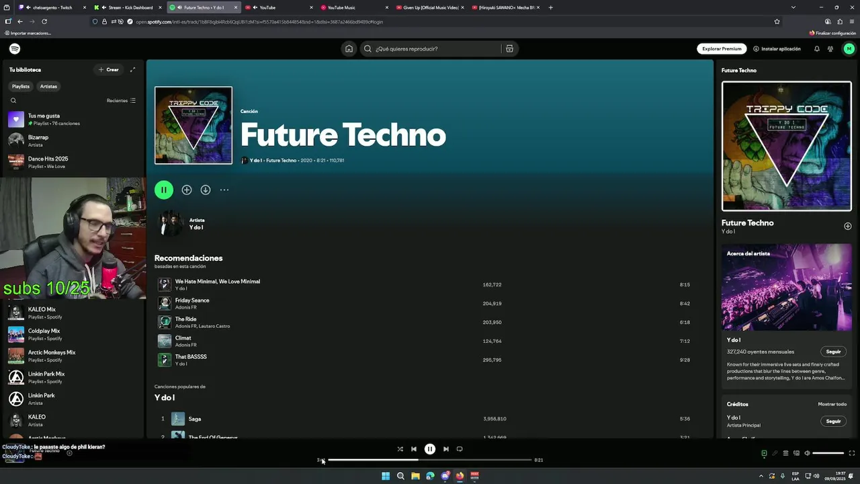Reload the page in the browser
Viewport: 860px width, 484px height.
(44, 22)
